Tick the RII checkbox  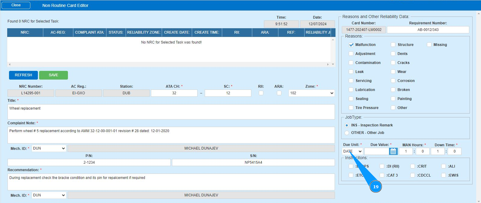(261, 93)
